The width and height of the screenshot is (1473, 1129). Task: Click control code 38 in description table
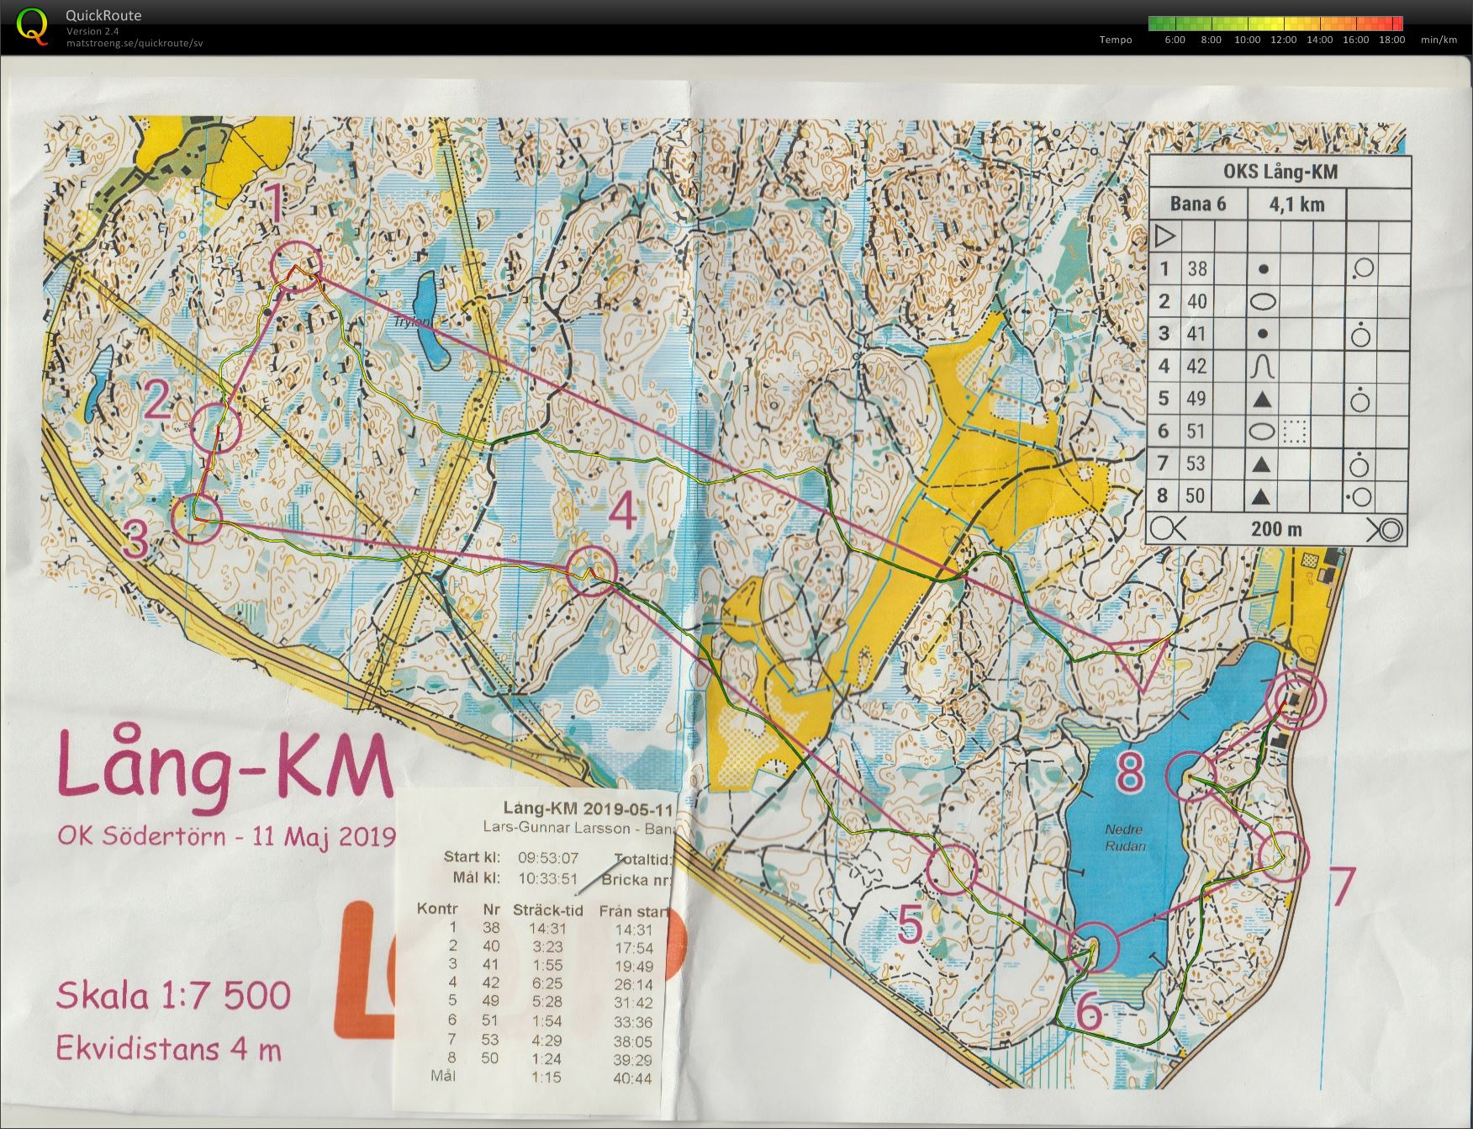point(1197,269)
